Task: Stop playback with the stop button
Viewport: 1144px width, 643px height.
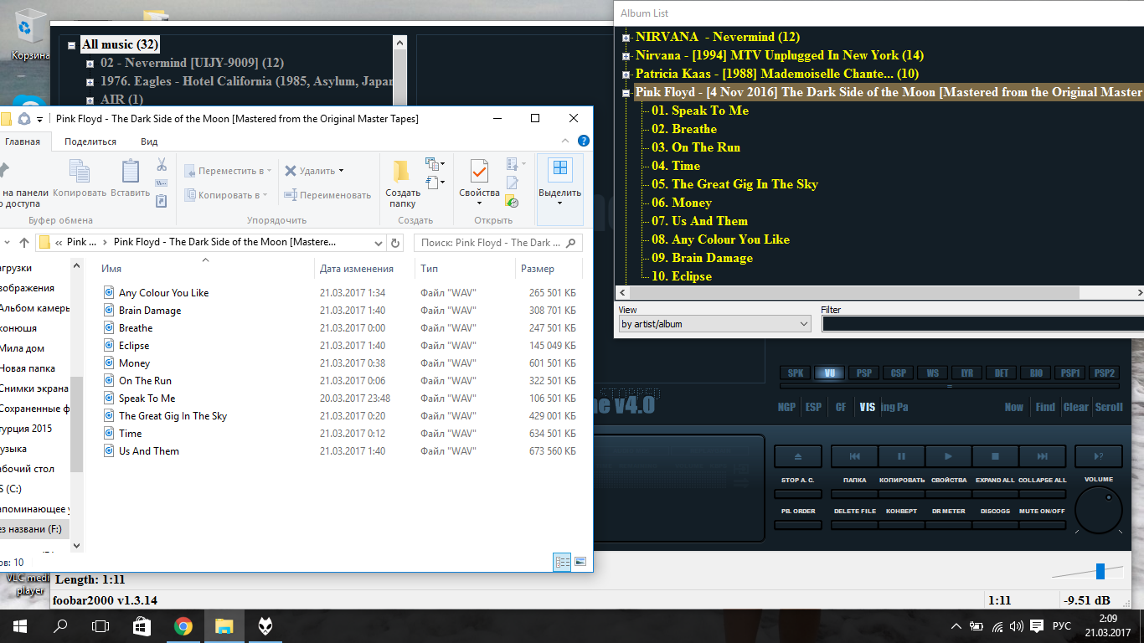Action: tap(995, 456)
